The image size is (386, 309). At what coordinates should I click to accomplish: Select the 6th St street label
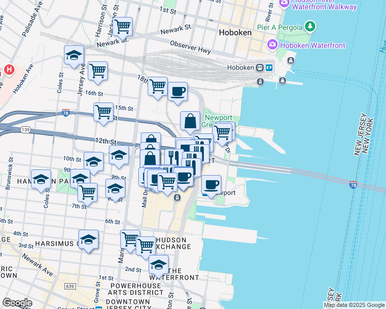pyautogui.click(x=112, y=221)
